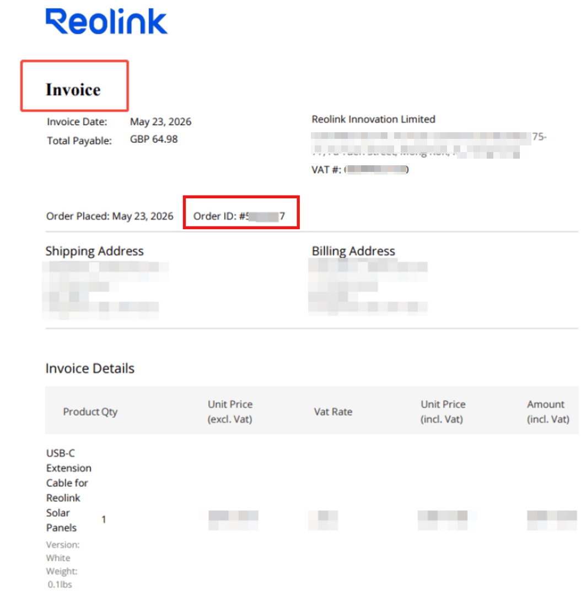Click the GBP 64.98 amount
The image size is (581, 595).
coord(154,139)
